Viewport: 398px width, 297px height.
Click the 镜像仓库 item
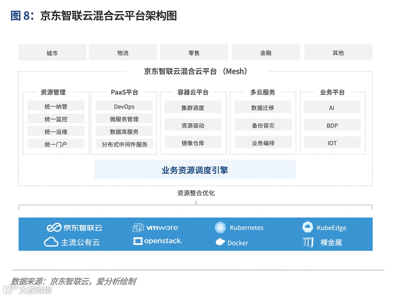click(x=193, y=142)
